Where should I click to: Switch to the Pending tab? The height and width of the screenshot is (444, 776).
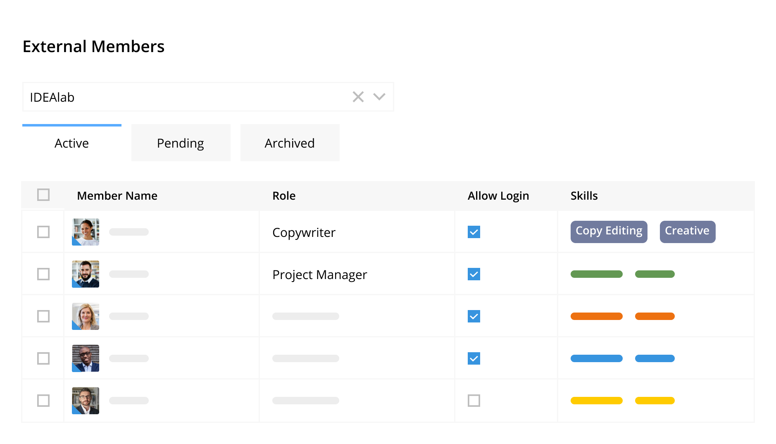pyautogui.click(x=180, y=143)
